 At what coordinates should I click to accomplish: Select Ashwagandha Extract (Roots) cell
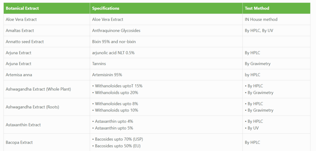32,107
